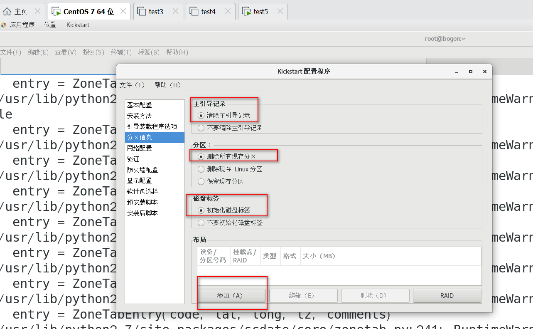Click the 设备/分区号码 column header
533x329 pixels.
(x=213, y=256)
